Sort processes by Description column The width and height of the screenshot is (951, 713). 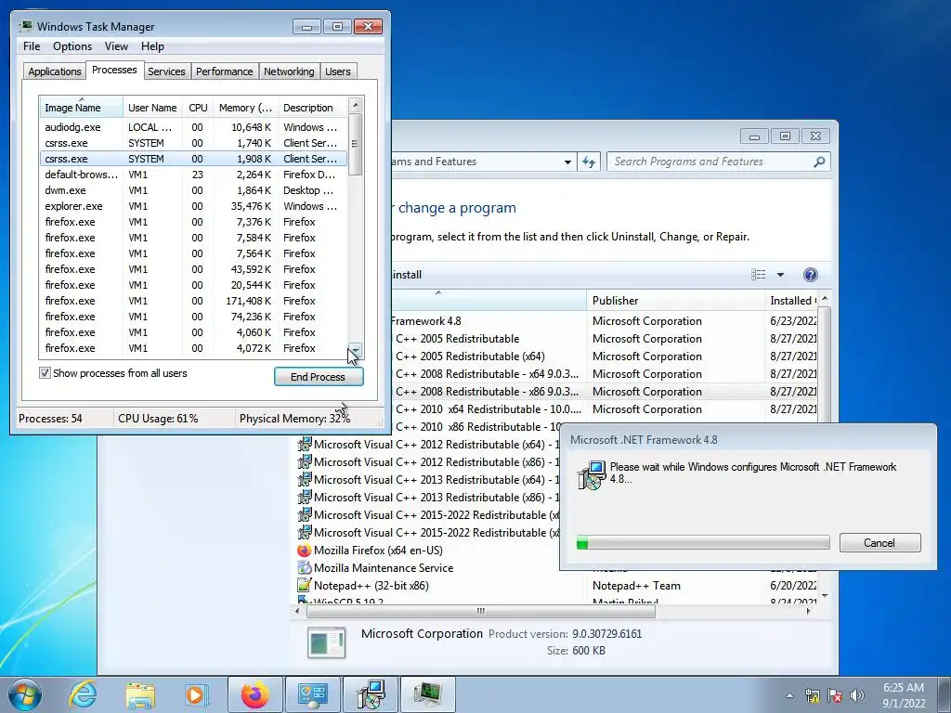click(x=312, y=108)
